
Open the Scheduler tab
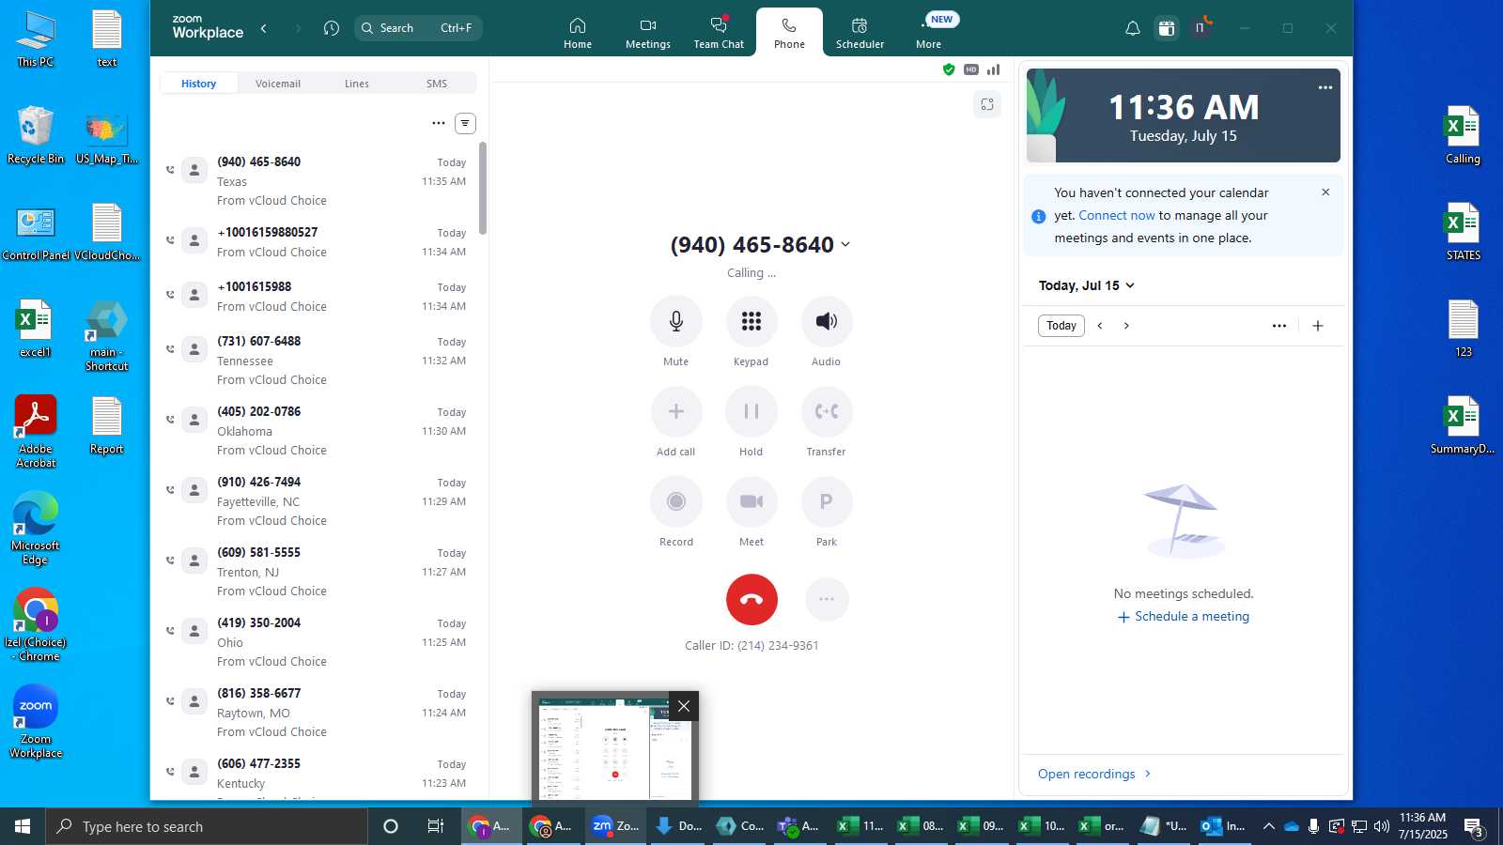860,33
